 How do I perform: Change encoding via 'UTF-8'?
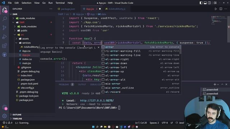coord(165,123)
